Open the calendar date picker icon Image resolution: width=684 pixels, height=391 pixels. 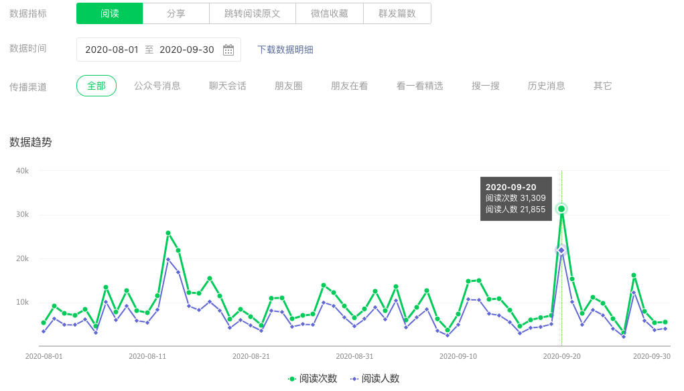pyautogui.click(x=228, y=50)
